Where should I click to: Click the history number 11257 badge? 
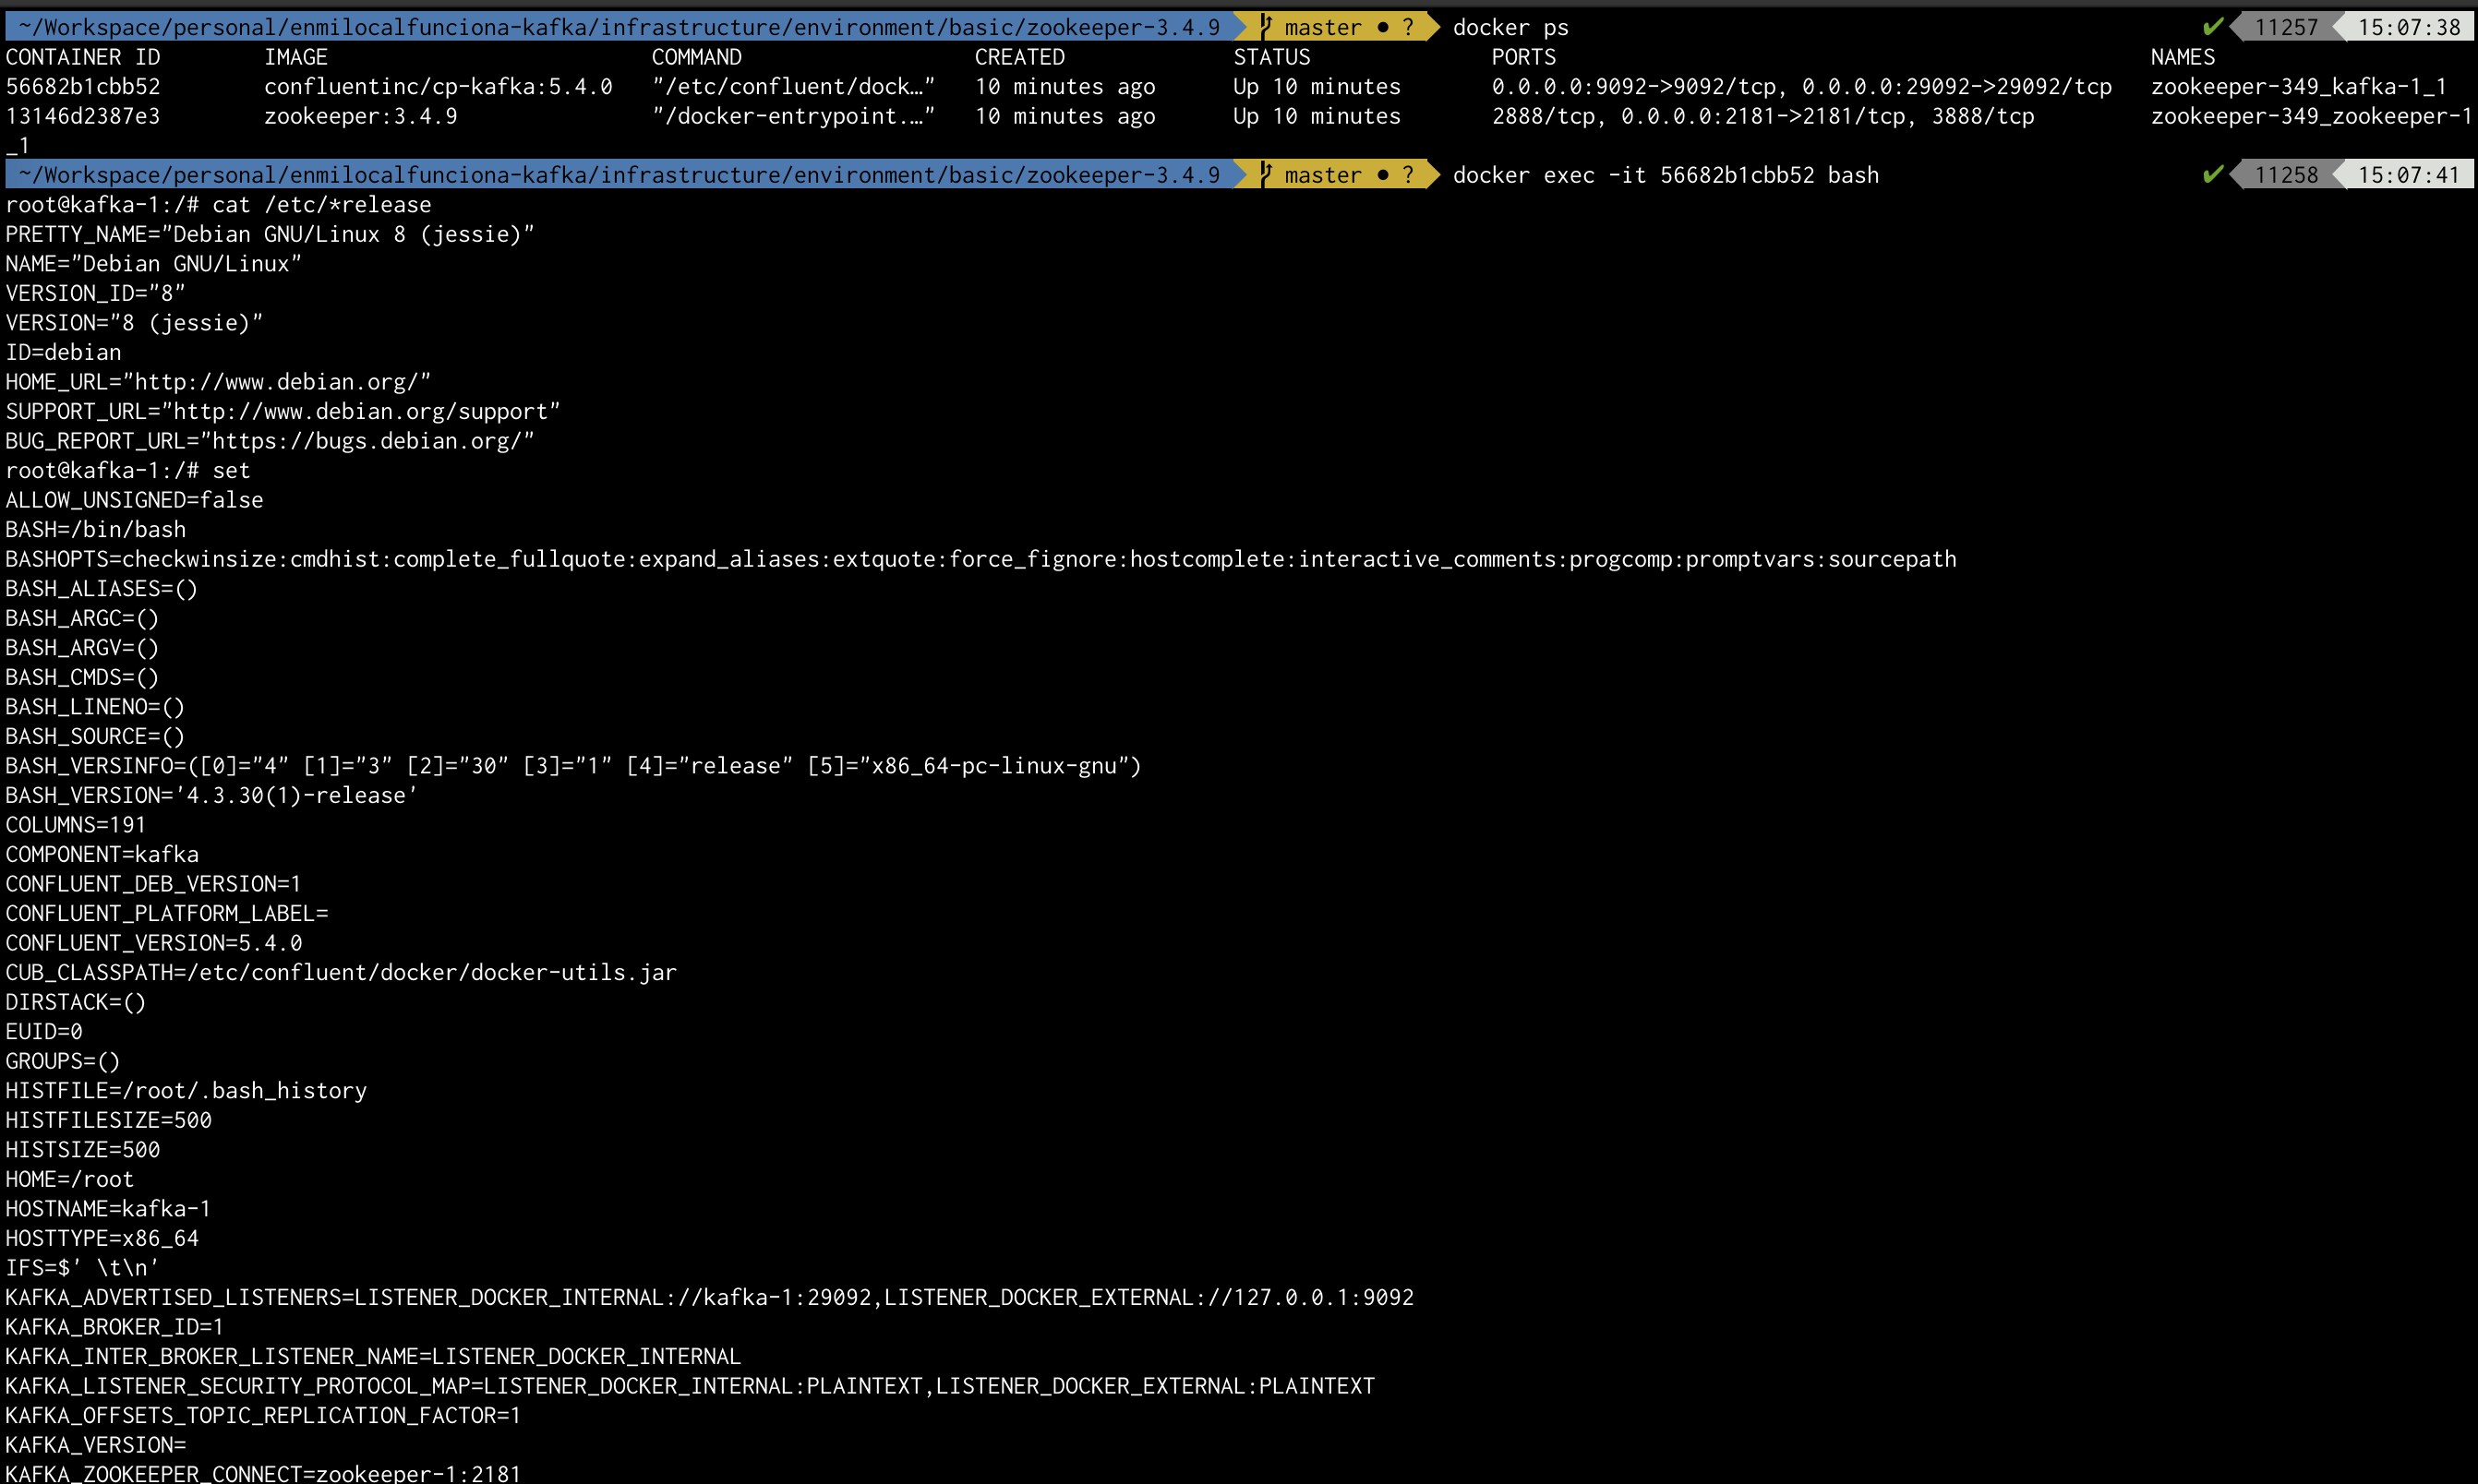coord(2286,27)
